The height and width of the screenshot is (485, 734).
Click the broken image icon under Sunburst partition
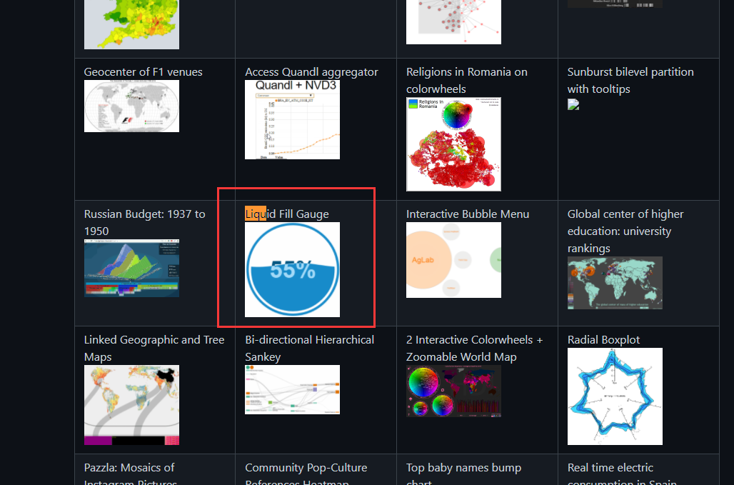coord(573,104)
